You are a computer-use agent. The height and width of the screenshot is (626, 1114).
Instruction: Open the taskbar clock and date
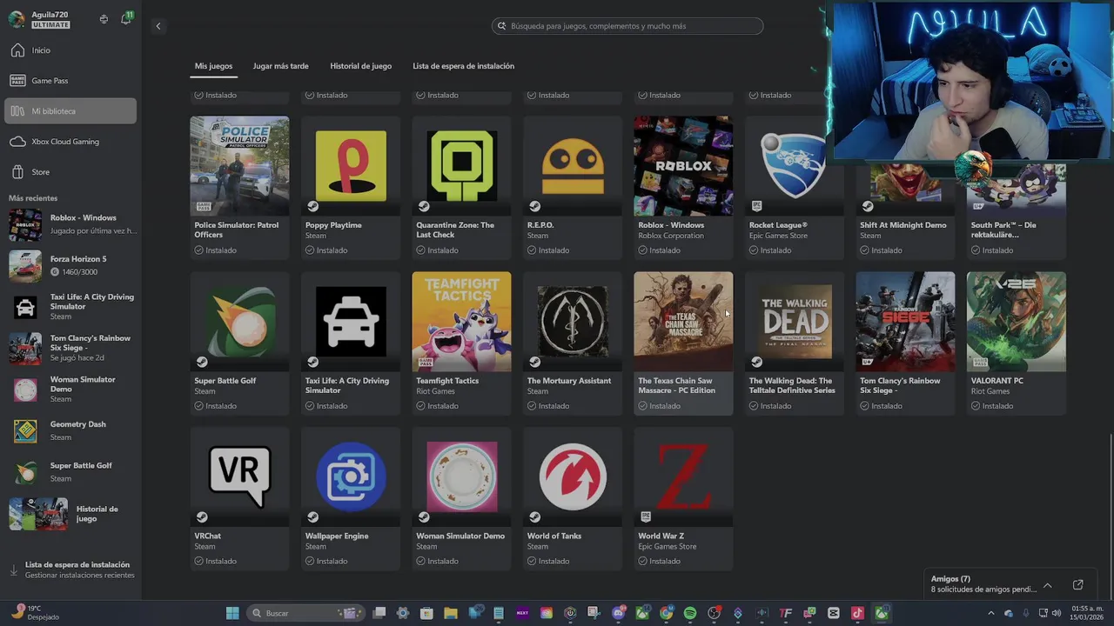click(1087, 613)
